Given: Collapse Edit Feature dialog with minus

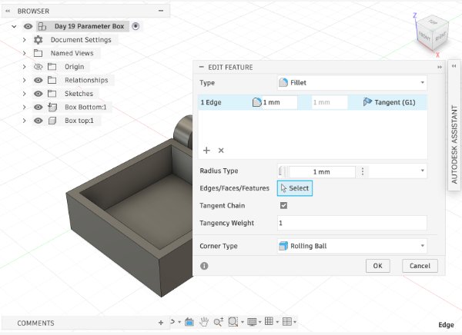Looking at the screenshot, I should pos(201,67).
